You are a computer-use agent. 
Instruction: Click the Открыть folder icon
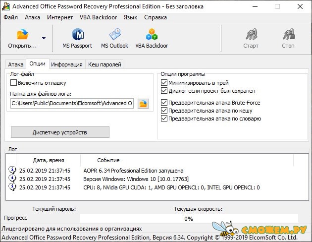pyautogui.click(x=22, y=34)
